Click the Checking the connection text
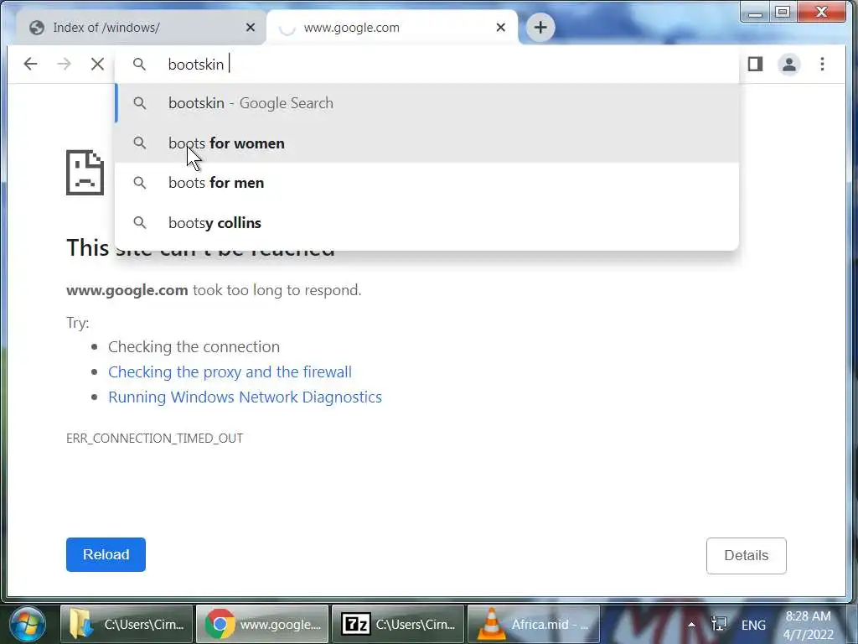 tap(194, 346)
